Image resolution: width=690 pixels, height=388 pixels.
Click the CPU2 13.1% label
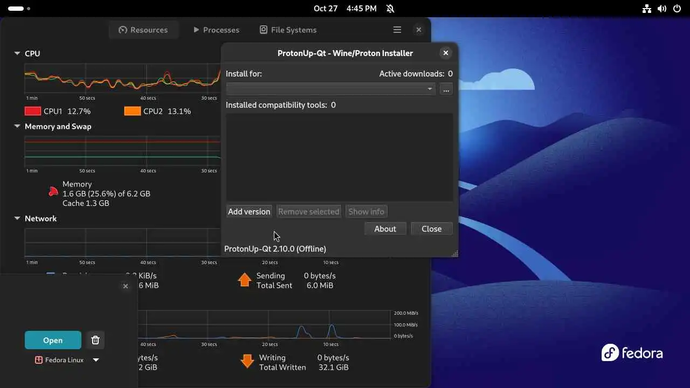167,112
